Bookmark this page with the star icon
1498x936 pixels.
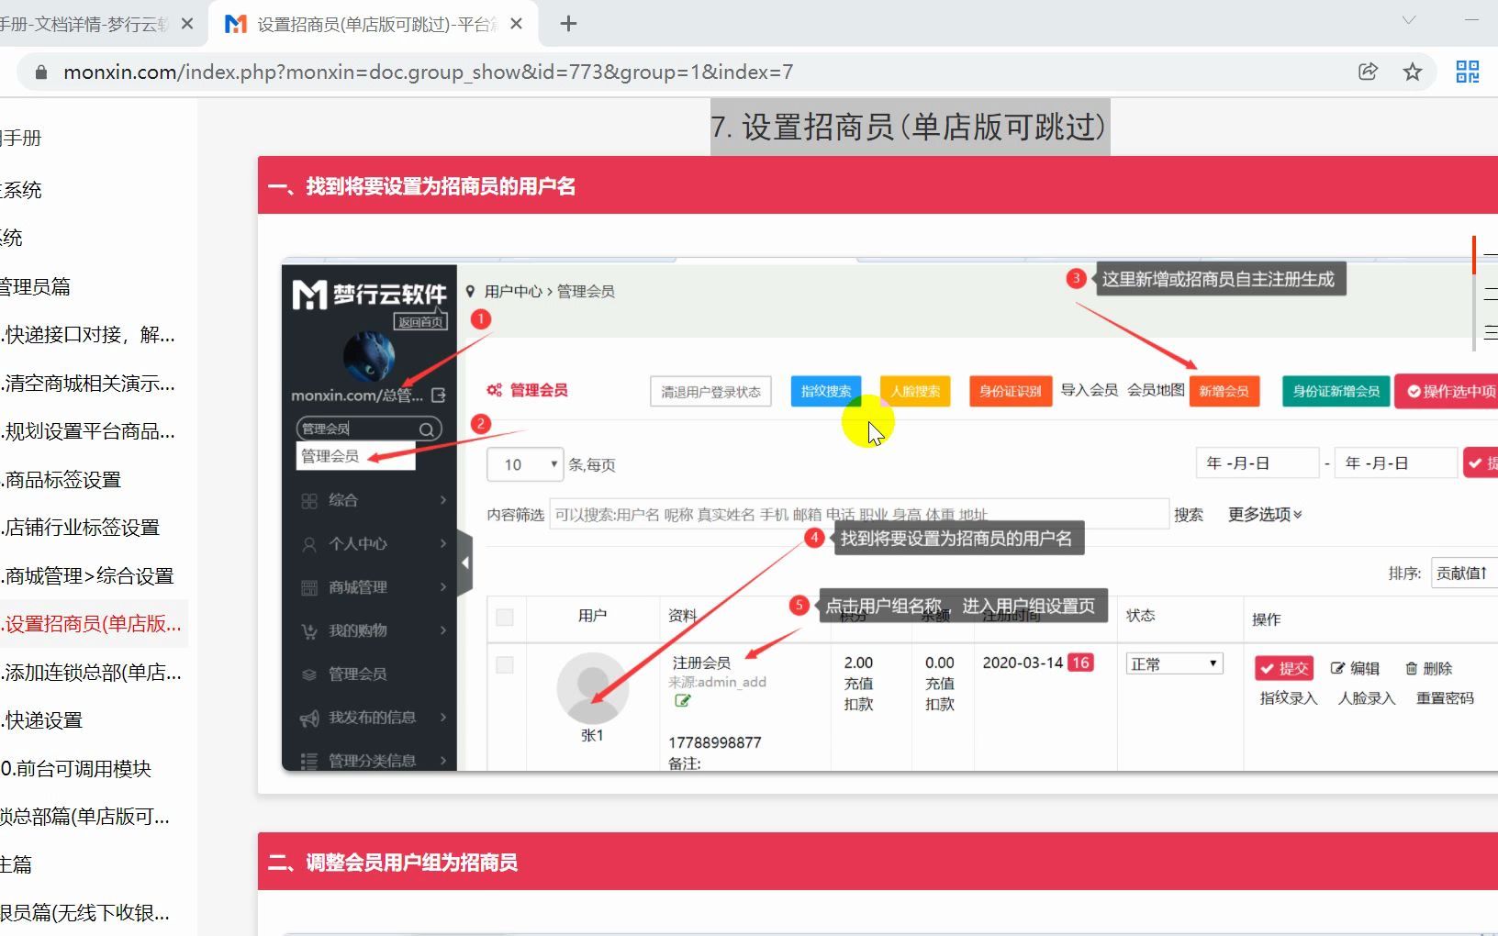1413,72
